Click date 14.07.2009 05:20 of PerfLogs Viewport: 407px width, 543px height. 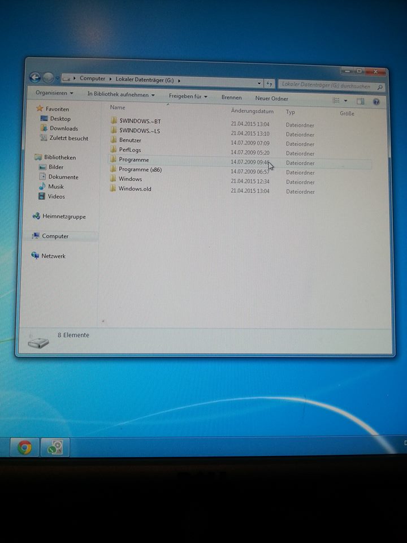click(x=250, y=152)
